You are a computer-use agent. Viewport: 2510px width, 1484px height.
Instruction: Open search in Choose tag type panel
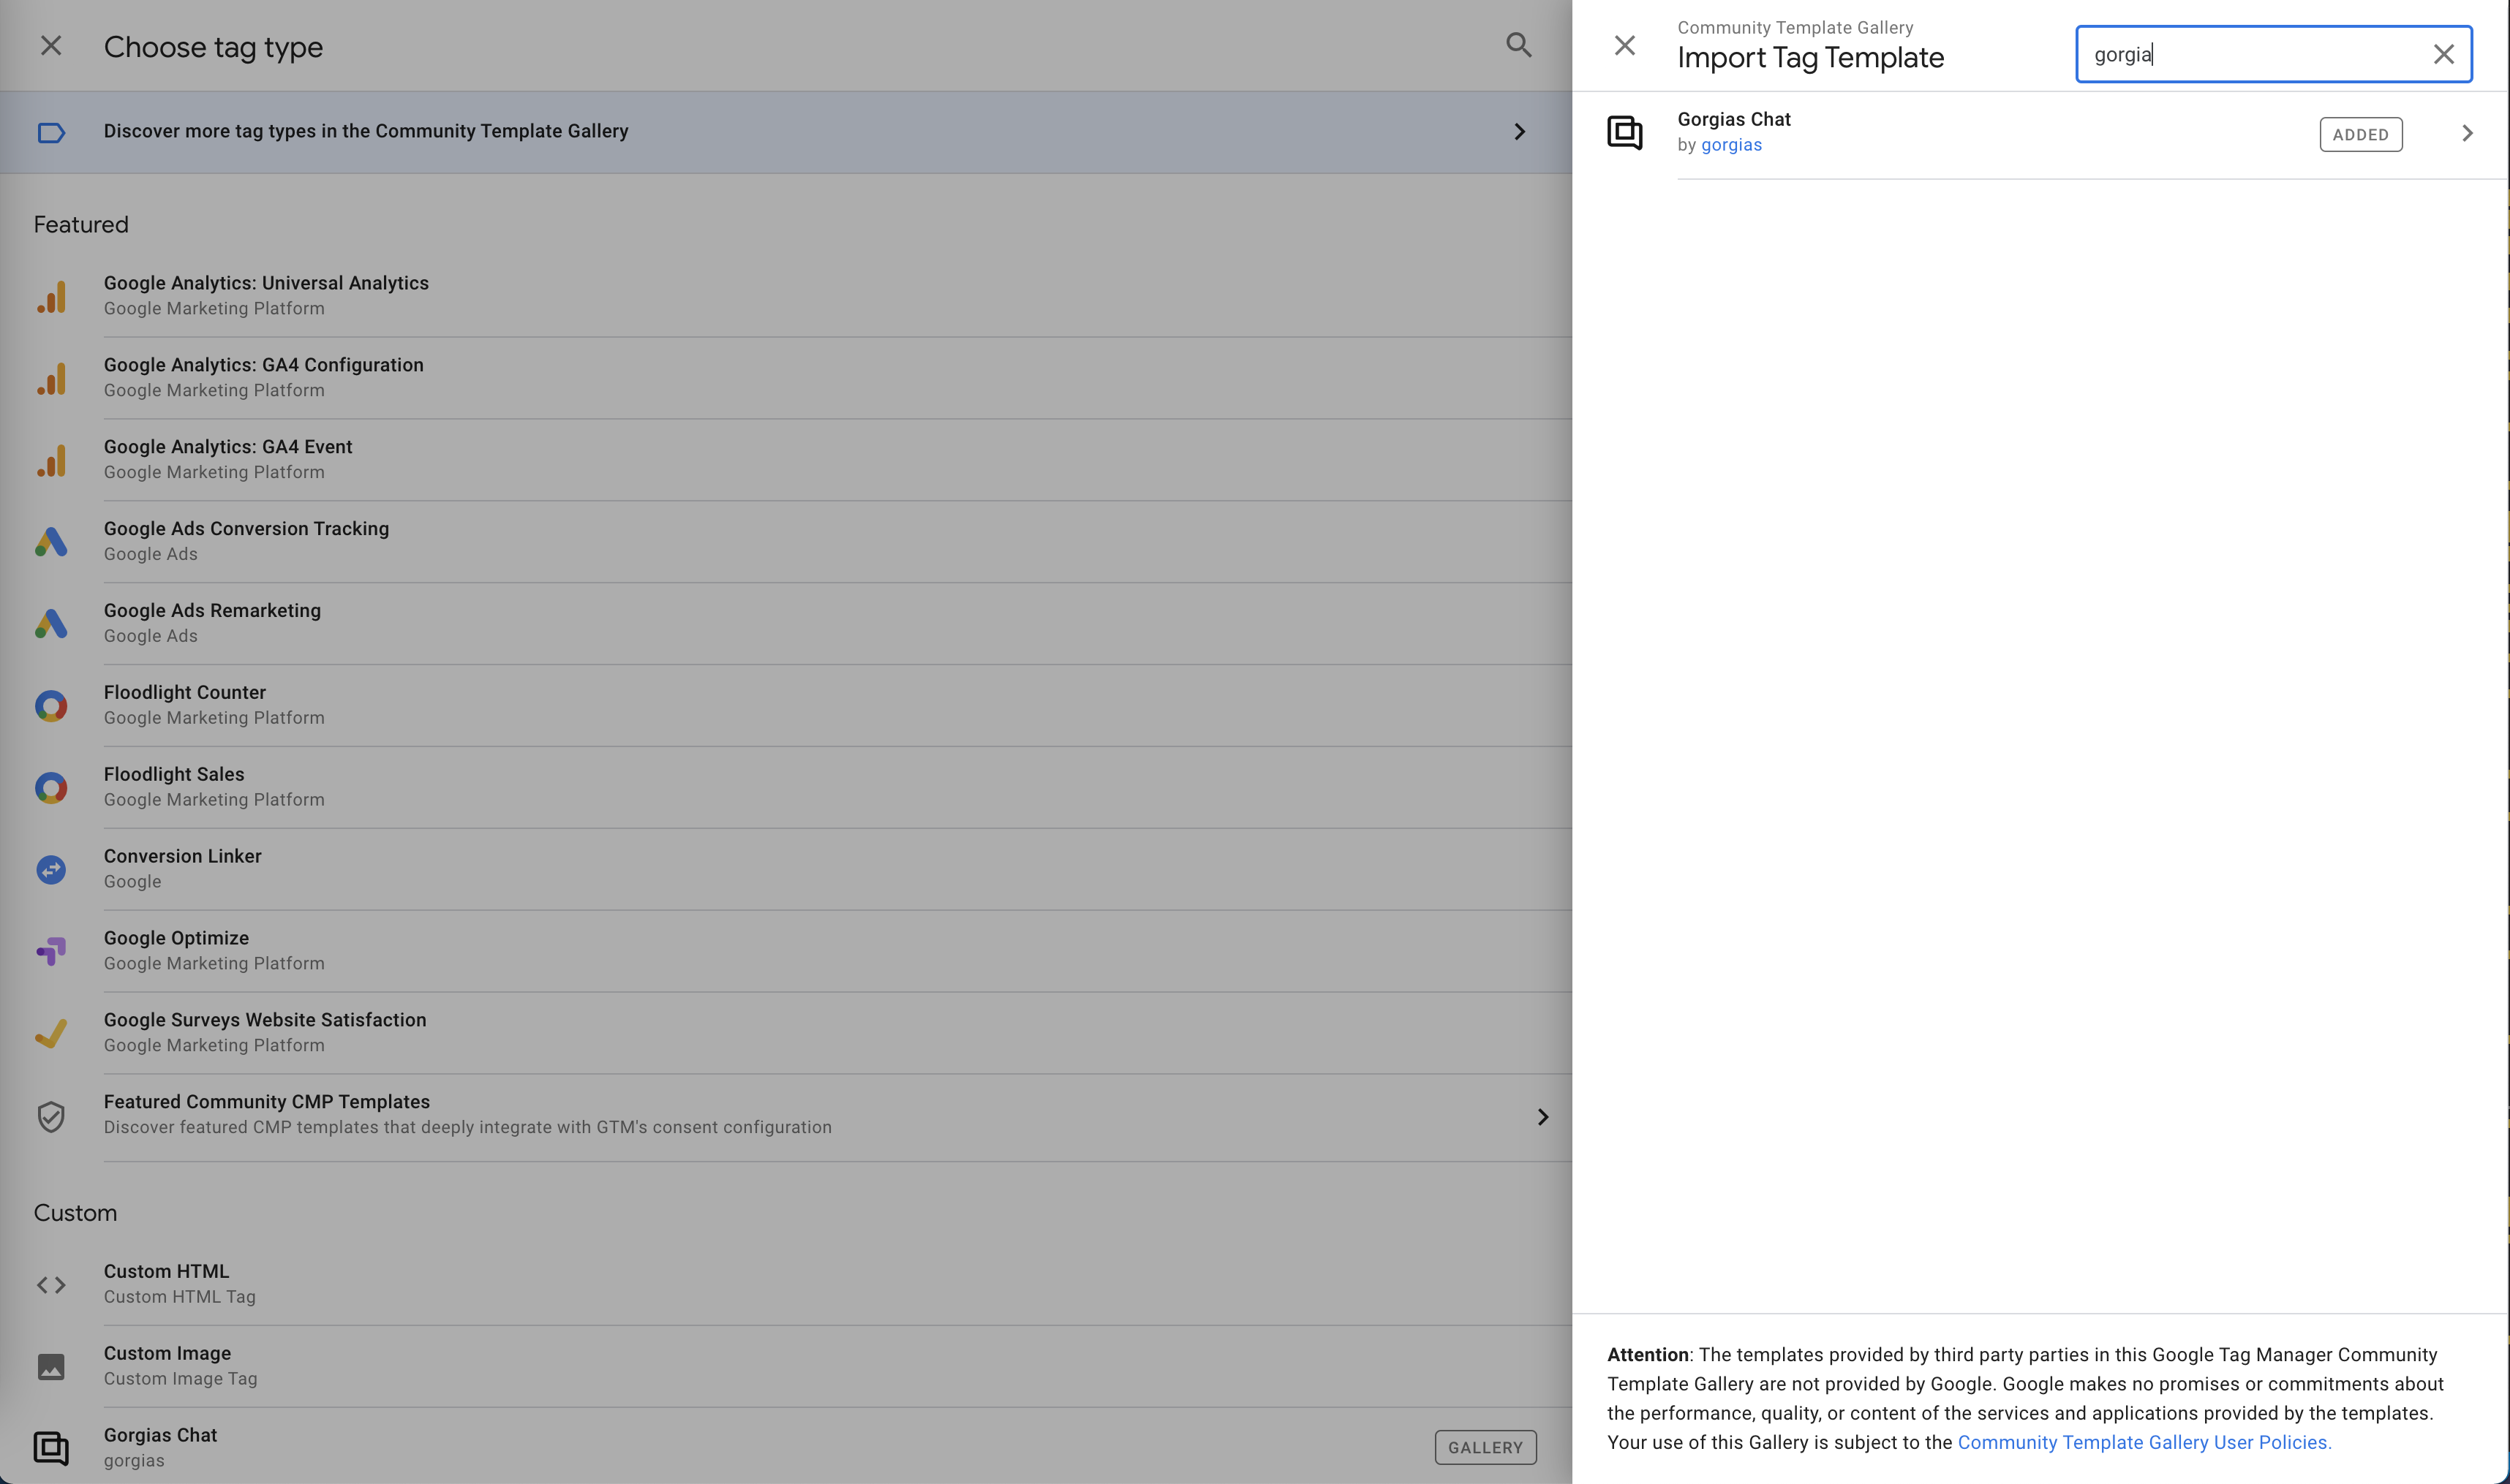[x=1518, y=45]
